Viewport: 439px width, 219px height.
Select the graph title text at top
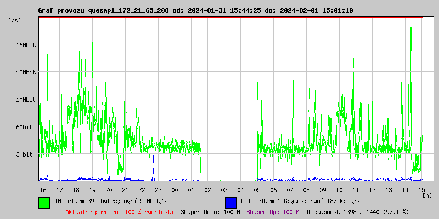(195, 10)
